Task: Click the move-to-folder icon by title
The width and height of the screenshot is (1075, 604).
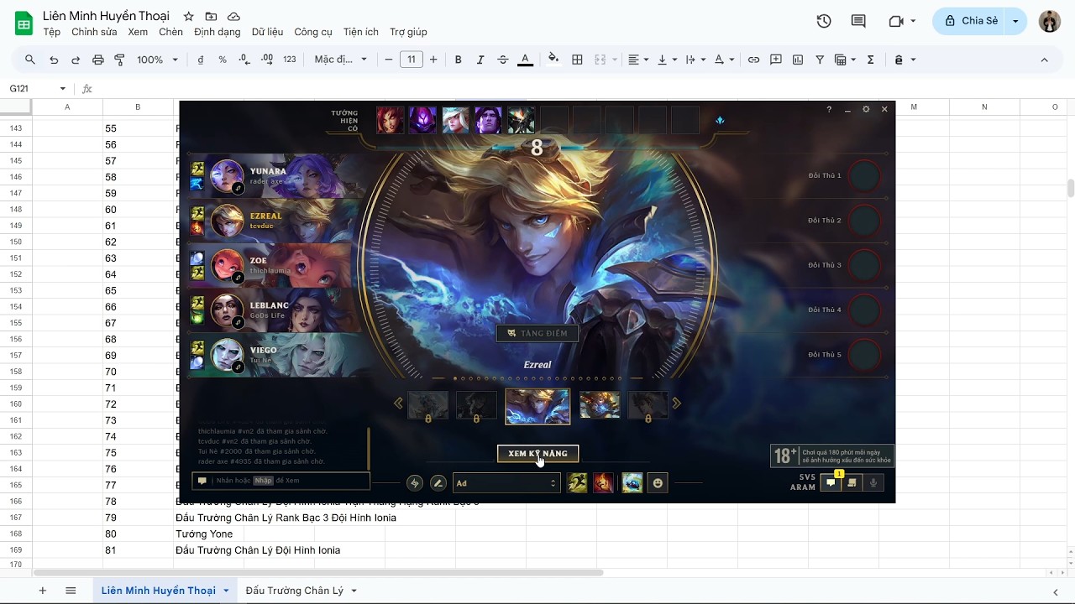Action: 212,17
